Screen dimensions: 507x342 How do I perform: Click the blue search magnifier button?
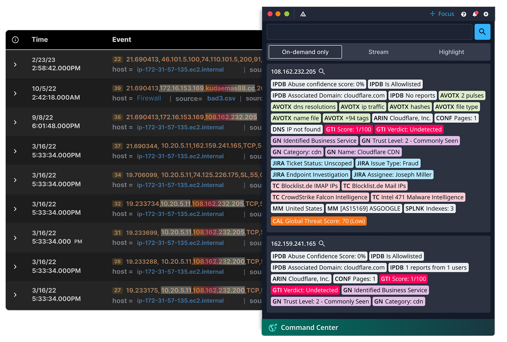tap(482, 32)
